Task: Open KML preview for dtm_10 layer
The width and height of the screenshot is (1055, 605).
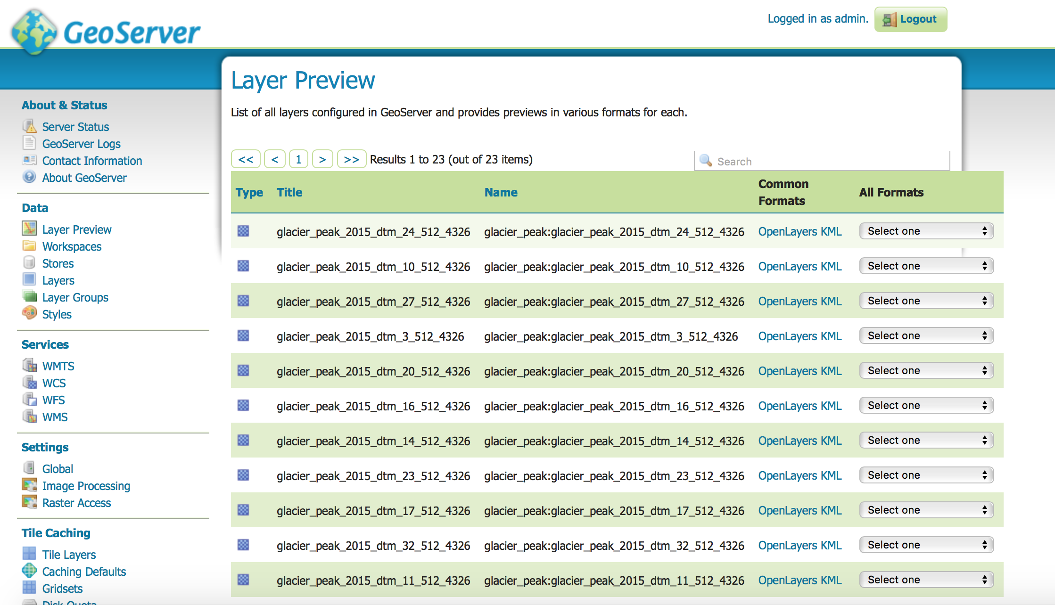Action: [x=831, y=266]
